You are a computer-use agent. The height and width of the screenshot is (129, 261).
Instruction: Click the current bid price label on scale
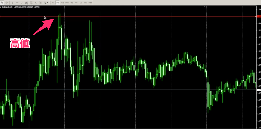(x=259, y=90)
